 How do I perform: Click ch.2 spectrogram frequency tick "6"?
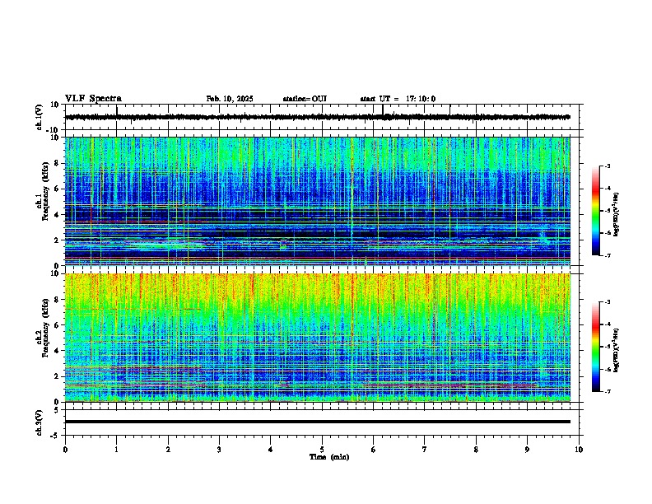click(x=57, y=325)
